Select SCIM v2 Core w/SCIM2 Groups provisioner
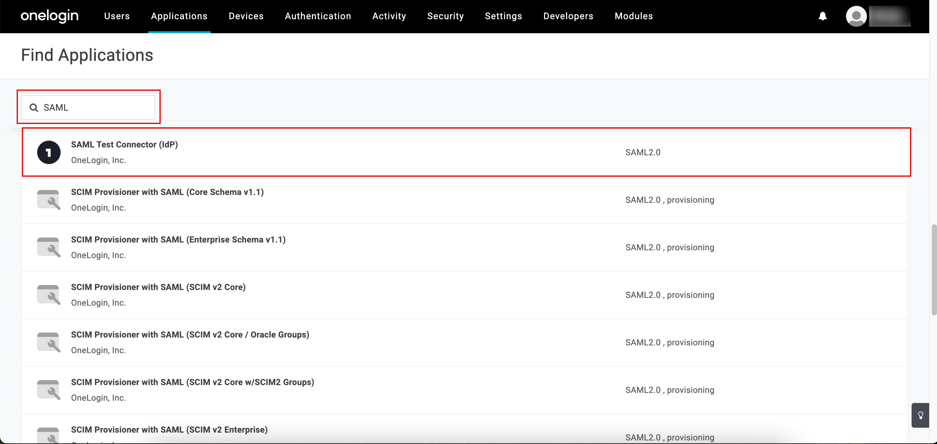This screenshot has height=444, width=937. click(x=192, y=382)
